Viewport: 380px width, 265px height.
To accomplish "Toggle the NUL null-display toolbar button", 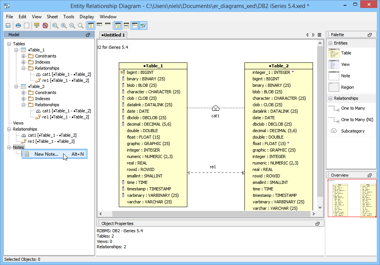I will [x=126, y=26].
